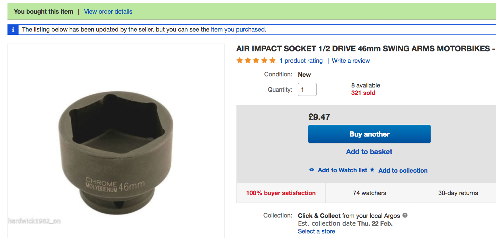Click the five-star product rating icons
This screenshot has height=238, width=496.
pos(256,60)
